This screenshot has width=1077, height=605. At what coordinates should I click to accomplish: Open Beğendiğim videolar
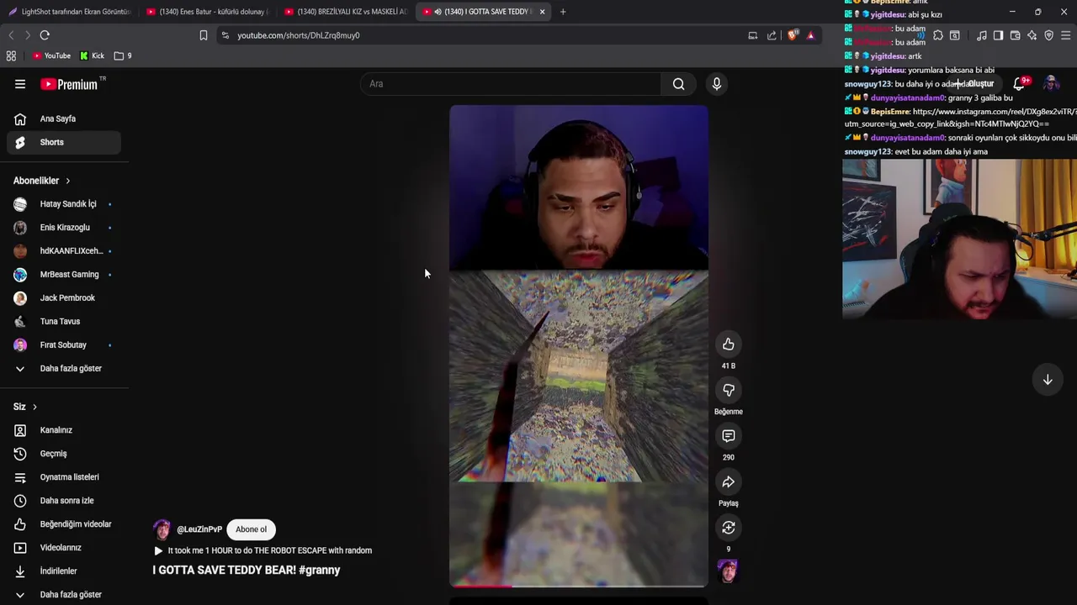64,524
